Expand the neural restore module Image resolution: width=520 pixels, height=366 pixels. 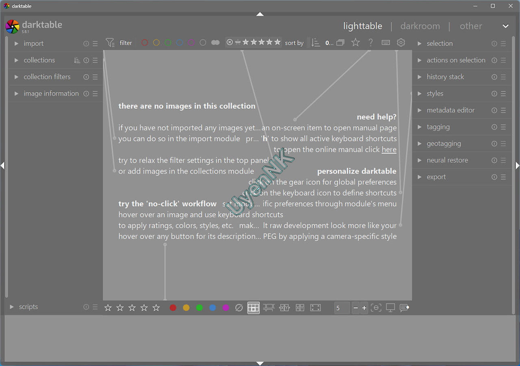(x=420, y=161)
